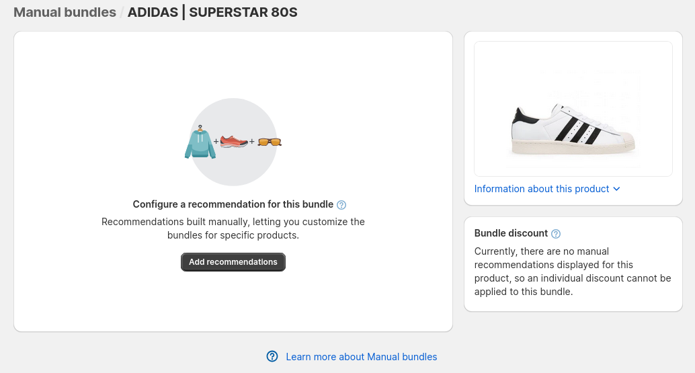Go back to Manual bundles breadcrumb
The image size is (695, 373).
point(65,12)
